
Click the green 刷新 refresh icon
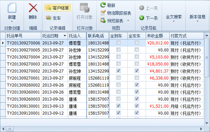pyautogui.click(x=103, y=5)
